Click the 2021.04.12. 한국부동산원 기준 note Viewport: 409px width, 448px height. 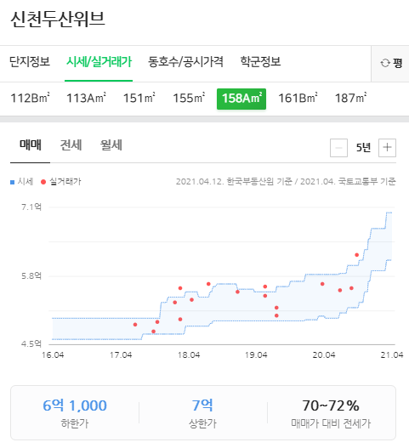(x=234, y=181)
